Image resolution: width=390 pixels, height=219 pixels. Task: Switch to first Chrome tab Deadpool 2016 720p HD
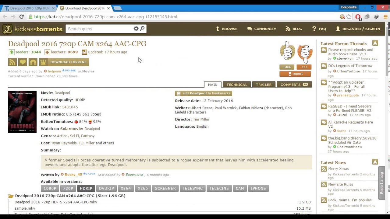click(x=30, y=8)
